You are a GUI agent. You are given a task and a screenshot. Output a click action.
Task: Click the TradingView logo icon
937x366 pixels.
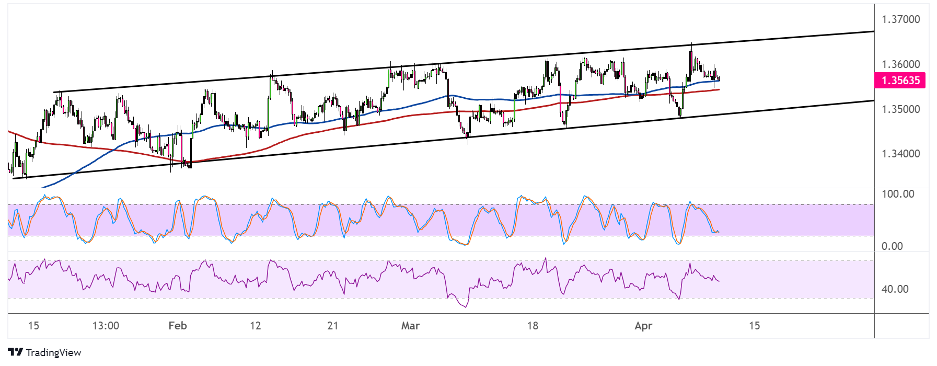16,352
